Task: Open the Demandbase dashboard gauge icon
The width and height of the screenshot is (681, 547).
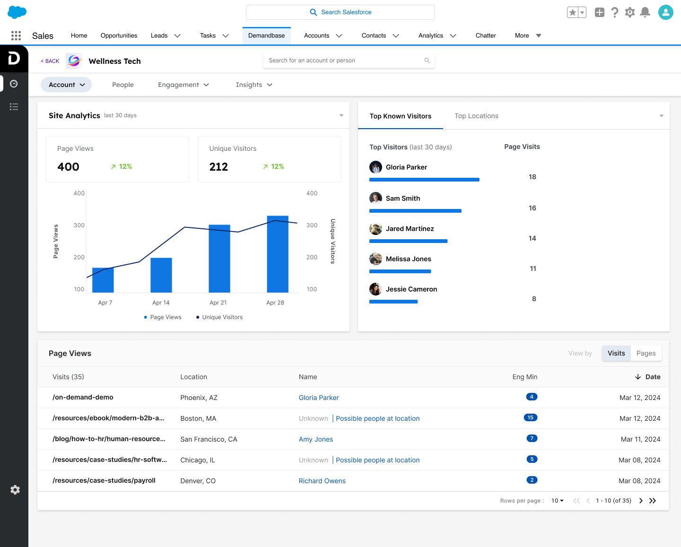Action: click(14, 84)
